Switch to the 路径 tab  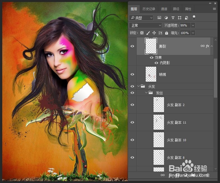click(176, 9)
